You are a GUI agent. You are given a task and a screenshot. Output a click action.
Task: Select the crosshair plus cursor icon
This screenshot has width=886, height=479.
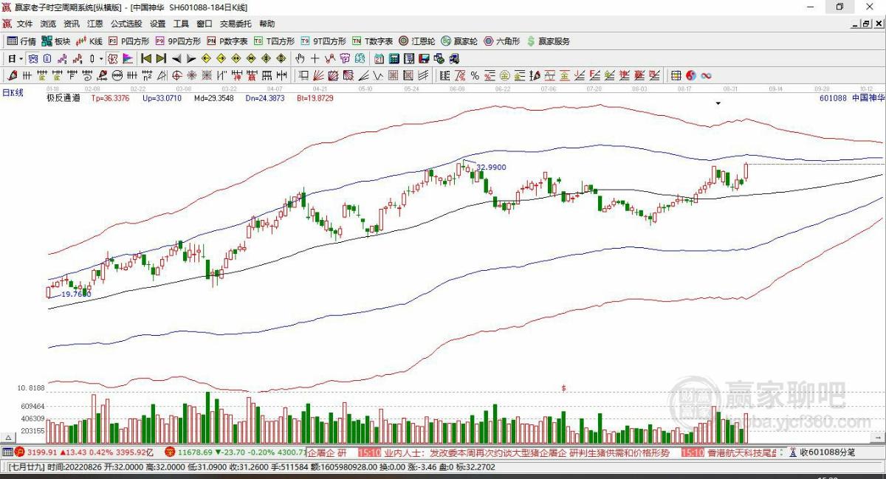[315, 58]
